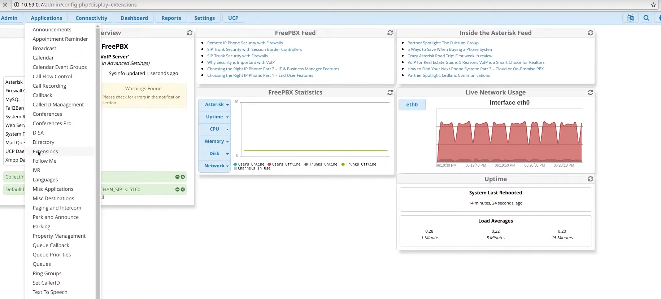Stop page loading with the X button
The width and height of the screenshot is (661, 299).
pos(5,5)
